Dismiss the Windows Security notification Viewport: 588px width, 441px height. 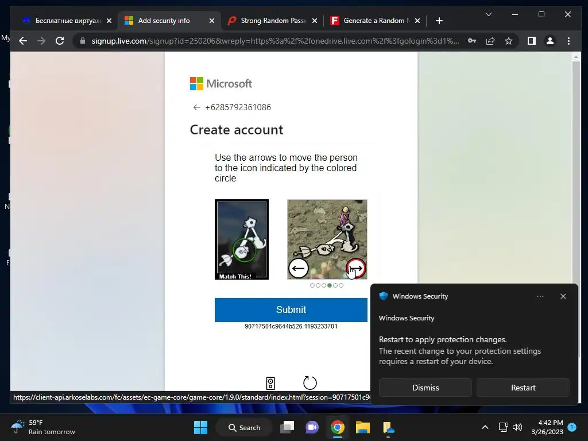tap(425, 388)
